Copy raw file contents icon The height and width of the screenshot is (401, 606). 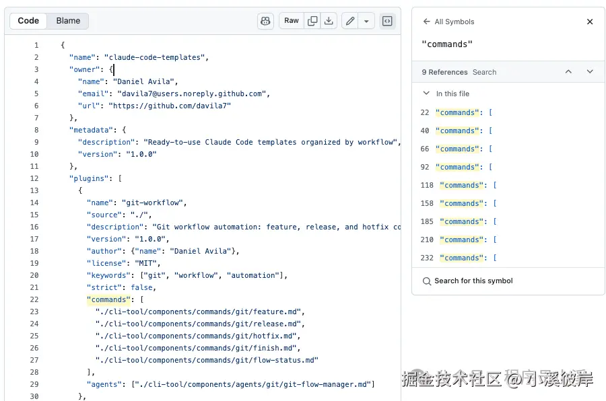(x=312, y=21)
